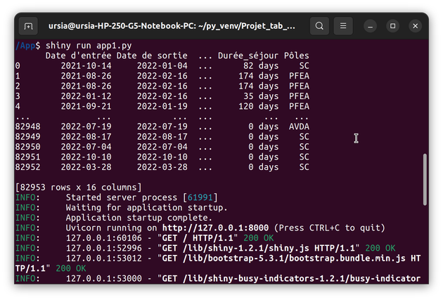443x300 pixels.
Task: Click the terminal vertical scrollbar thumb
Action: (425, 179)
